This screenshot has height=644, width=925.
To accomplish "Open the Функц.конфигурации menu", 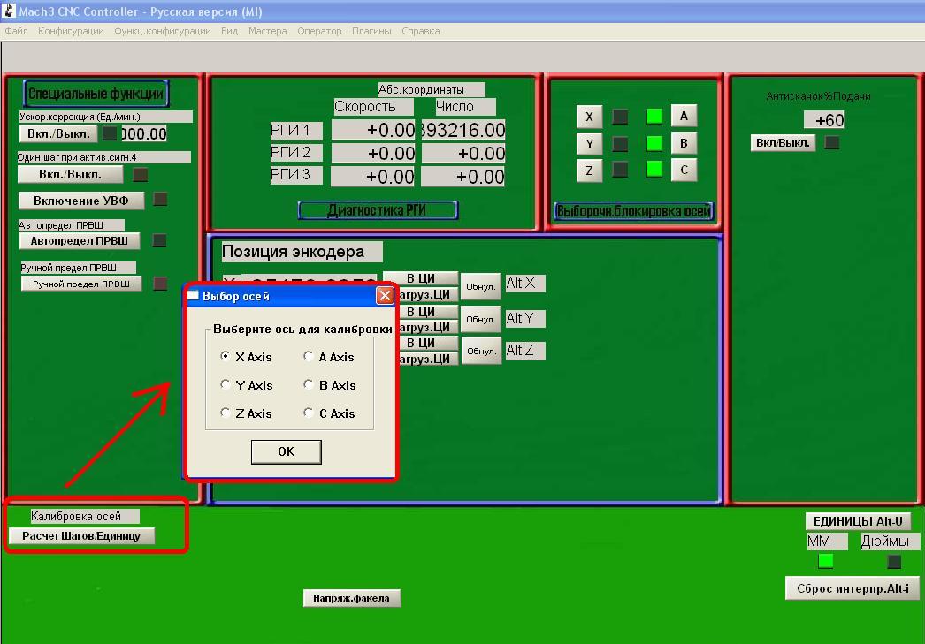I will 162,31.
